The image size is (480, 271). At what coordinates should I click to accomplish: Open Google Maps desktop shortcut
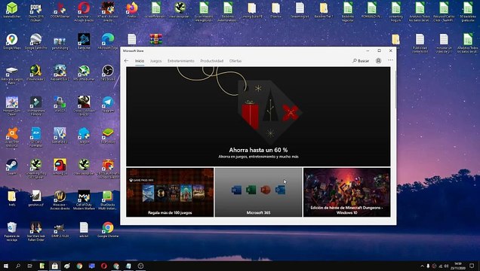click(x=11, y=42)
